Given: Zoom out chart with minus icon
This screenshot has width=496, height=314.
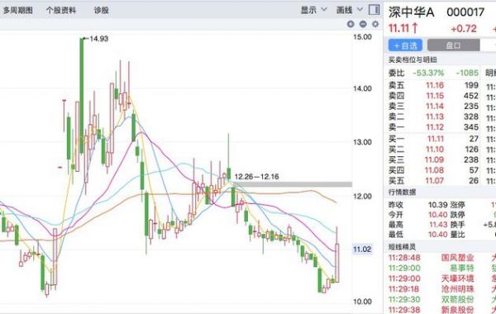Looking at the screenshot, I should 363,24.
